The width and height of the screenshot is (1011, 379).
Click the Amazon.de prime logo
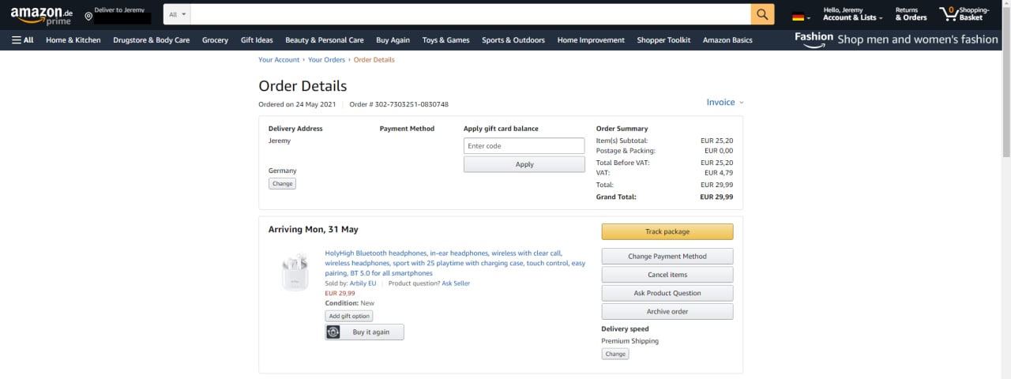click(40, 14)
